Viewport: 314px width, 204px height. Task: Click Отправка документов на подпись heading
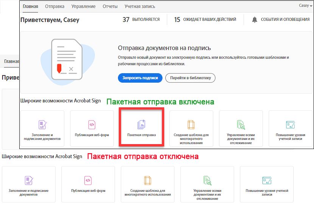tap(164, 48)
